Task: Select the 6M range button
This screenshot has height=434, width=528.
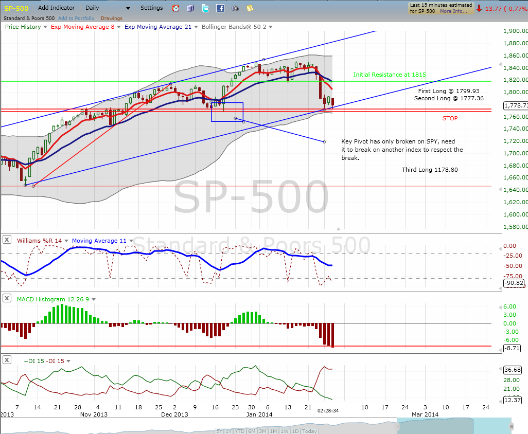Action: tap(252, 431)
